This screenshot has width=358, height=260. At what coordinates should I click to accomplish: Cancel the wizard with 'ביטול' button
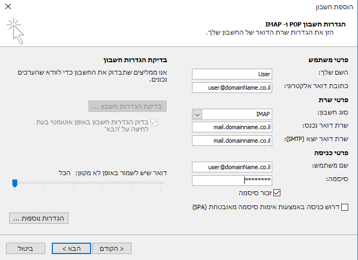click(x=25, y=249)
